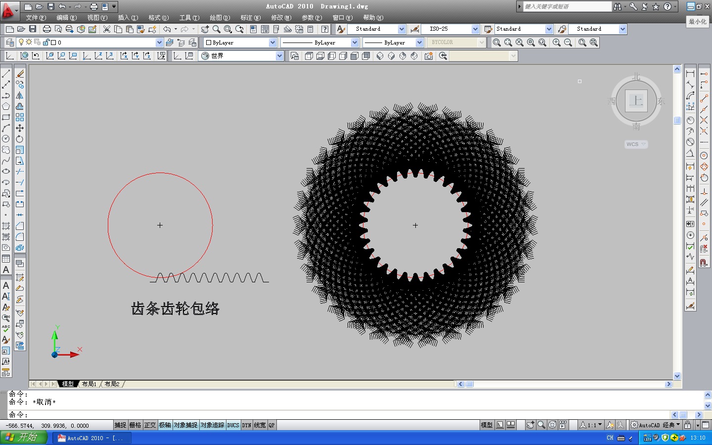Click the Undo arrow in standard toolbar
The image size is (712, 445).
(167, 29)
